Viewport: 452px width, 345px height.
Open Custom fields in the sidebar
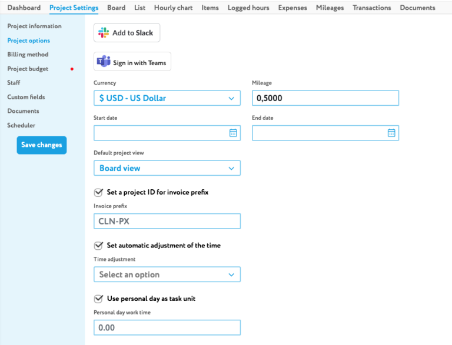[26, 97]
